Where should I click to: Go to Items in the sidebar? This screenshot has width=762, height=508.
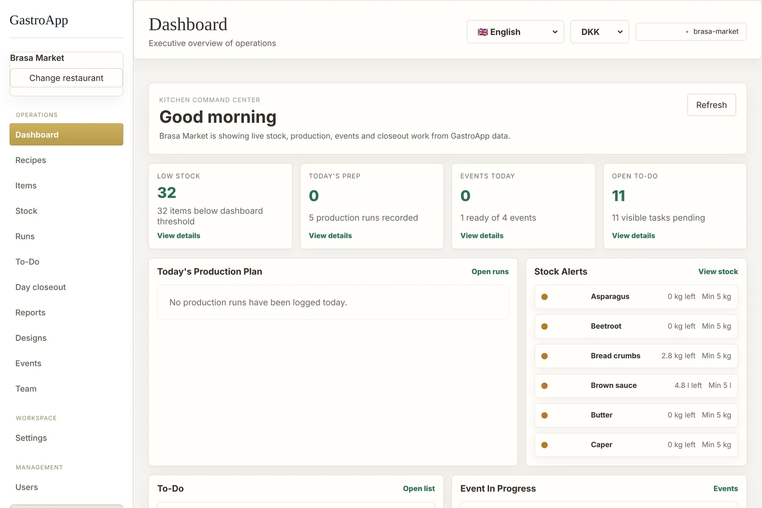(x=66, y=186)
